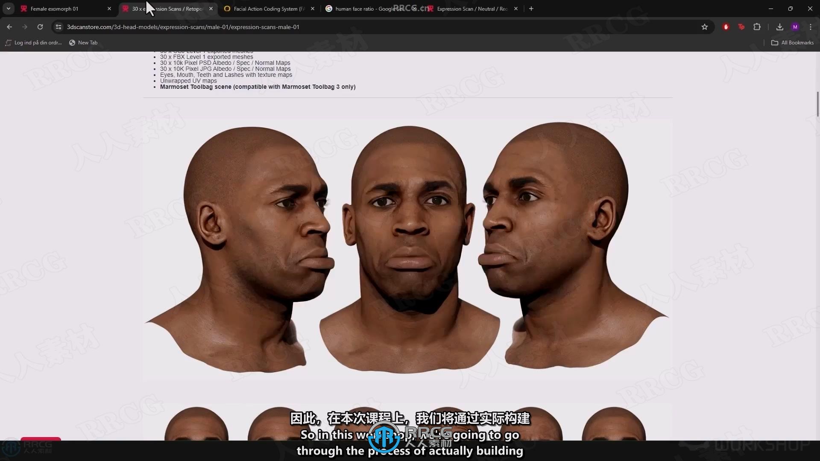Open the tab search dropdown arrow

pyautogui.click(x=9, y=9)
